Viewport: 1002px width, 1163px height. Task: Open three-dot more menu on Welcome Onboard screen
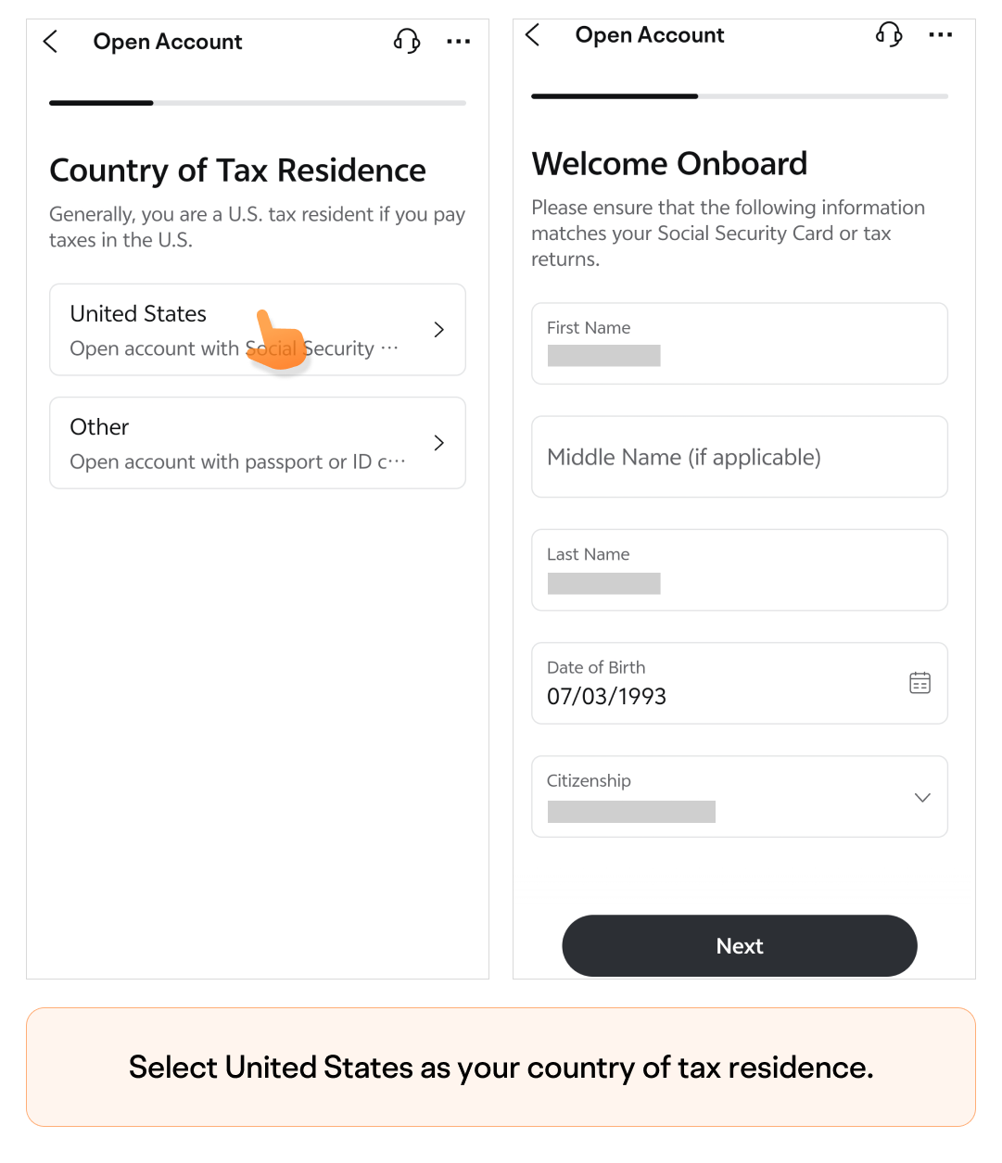[940, 35]
